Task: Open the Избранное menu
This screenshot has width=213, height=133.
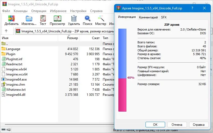Action: click(58, 11)
